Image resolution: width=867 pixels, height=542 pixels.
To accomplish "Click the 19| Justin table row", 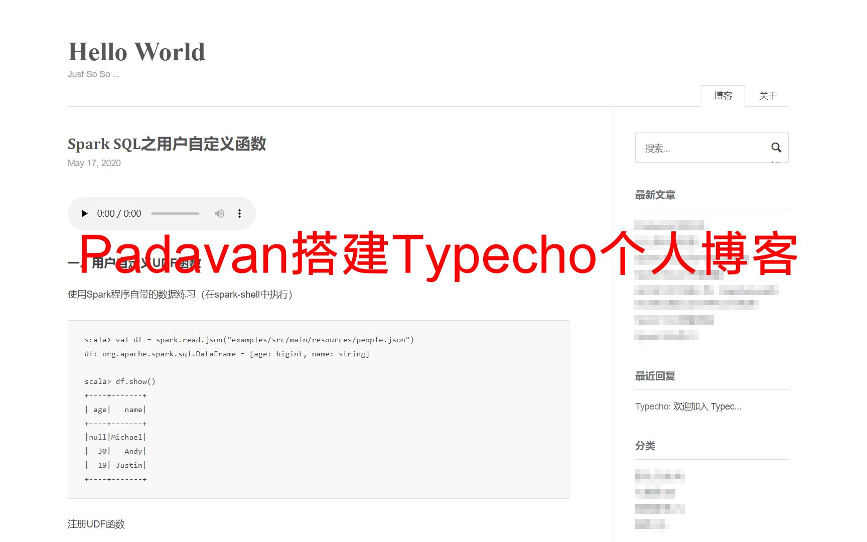I will (x=115, y=465).
